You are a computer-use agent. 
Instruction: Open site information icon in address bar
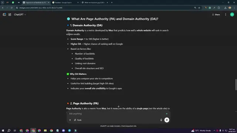tap(17, 8)
